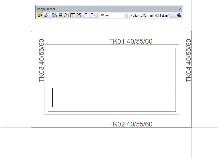Click the eraser edit icon
The image size is (219, 159).
pyautogui.click(x=79, y=15)
